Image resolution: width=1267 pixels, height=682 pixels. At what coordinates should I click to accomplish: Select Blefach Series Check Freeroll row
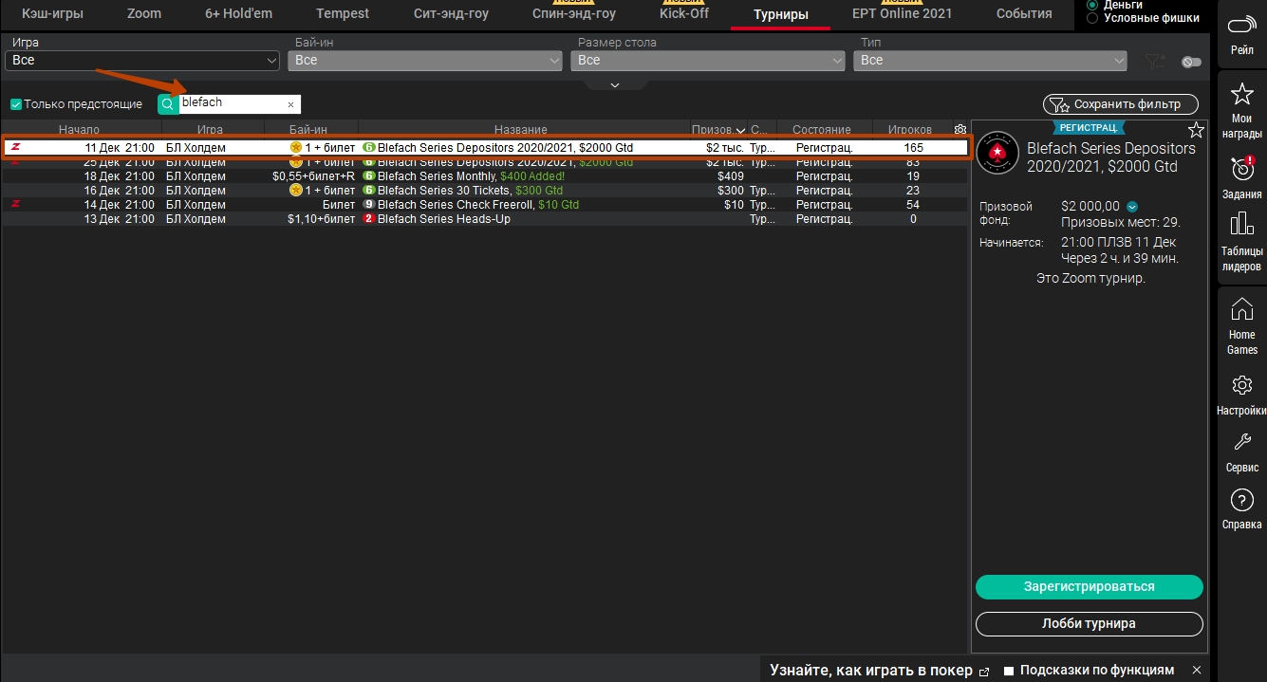(484, 205)
